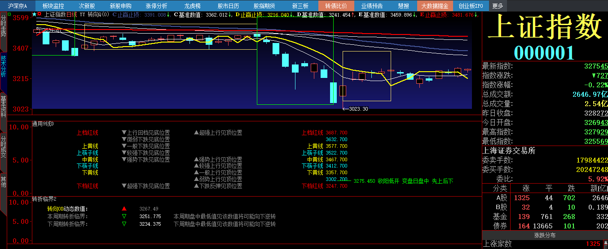Viewport: 608px width, 249px height.
Task: Click green down-triangle beside 本周期转折临界
Action: coord(124,216)
